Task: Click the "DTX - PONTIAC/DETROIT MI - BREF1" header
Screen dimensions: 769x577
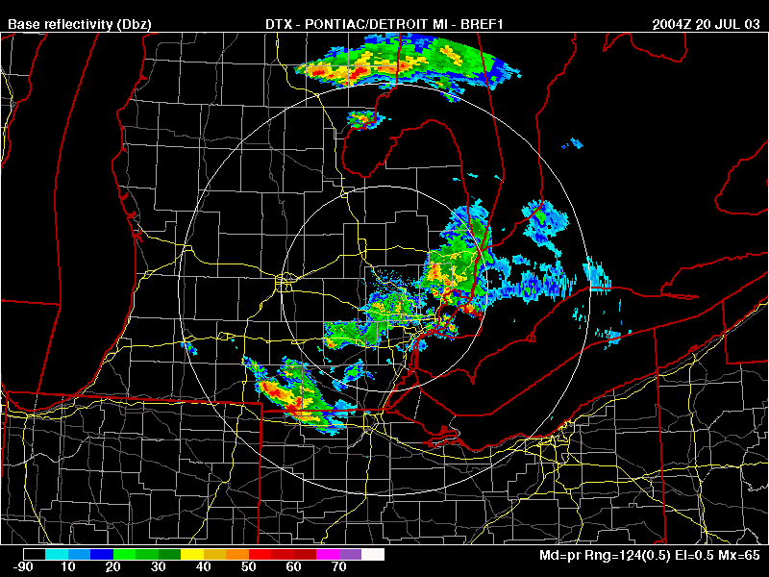Action: (x=384, y=24)
